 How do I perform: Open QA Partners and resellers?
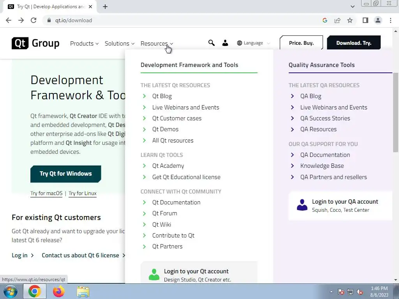[x=334, y=177]
